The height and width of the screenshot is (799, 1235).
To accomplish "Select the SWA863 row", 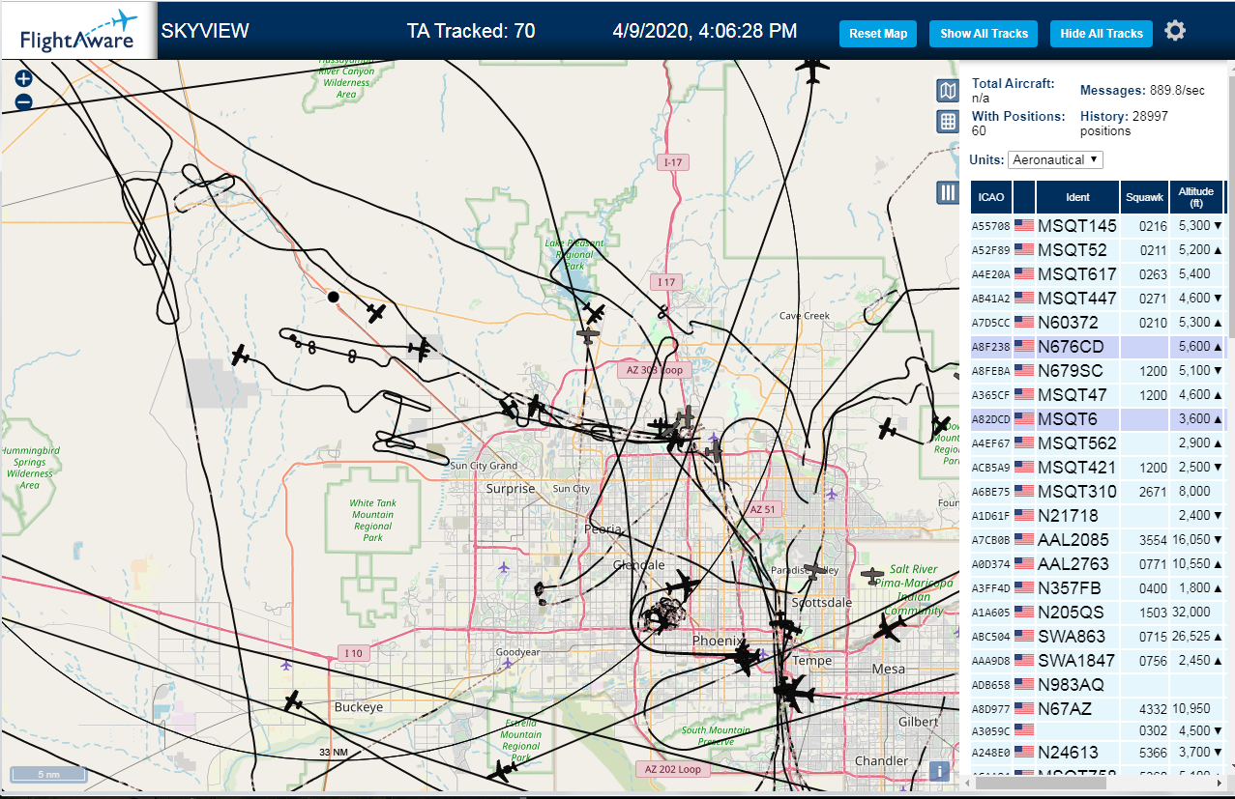I will point(1098,637).
